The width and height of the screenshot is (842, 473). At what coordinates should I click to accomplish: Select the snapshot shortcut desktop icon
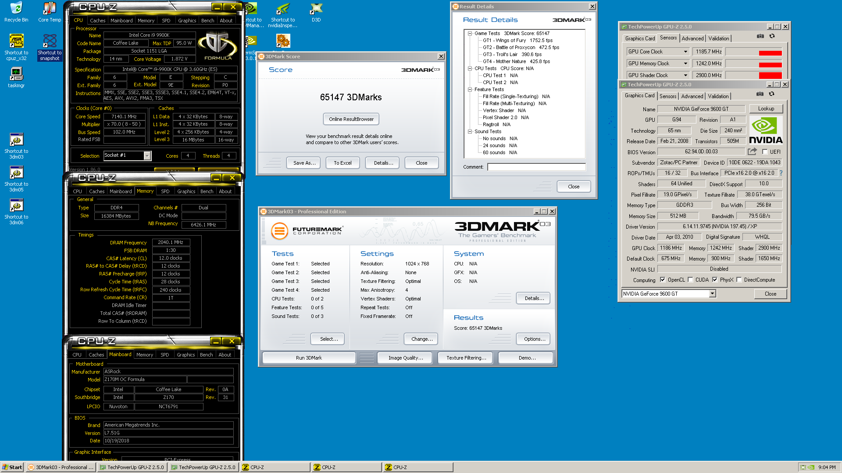[50, 47]
